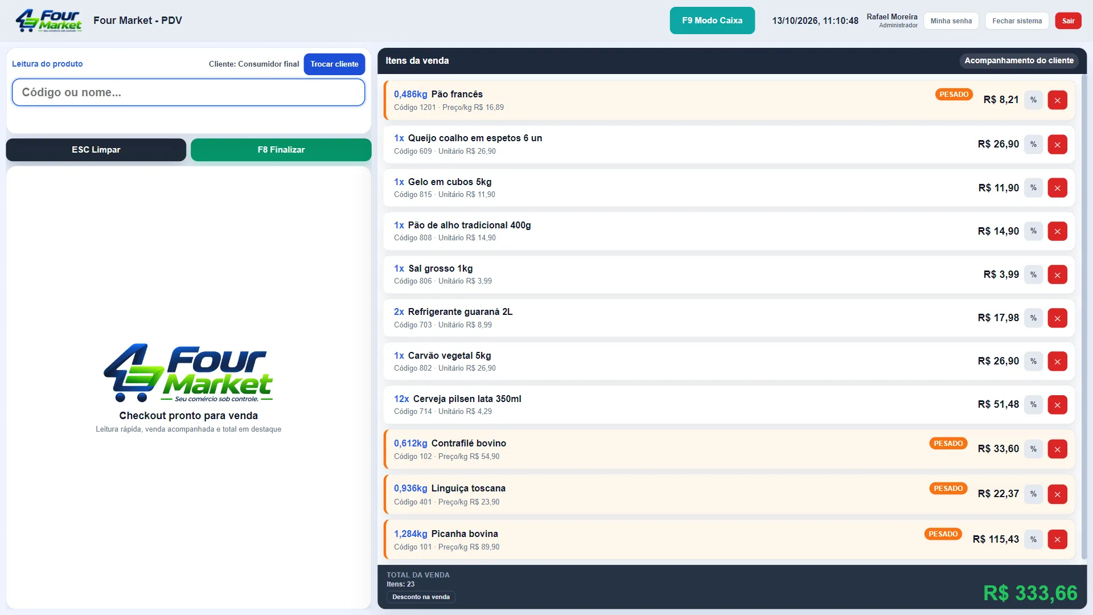Clear the sale with ESC Limpar
Viewport: 1093px width, 615px height.
pyautogui.click(x=96, y=150)
